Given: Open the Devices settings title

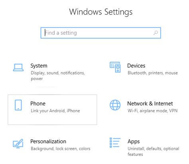Looking at the screenshot, I should tap(136, 66).
